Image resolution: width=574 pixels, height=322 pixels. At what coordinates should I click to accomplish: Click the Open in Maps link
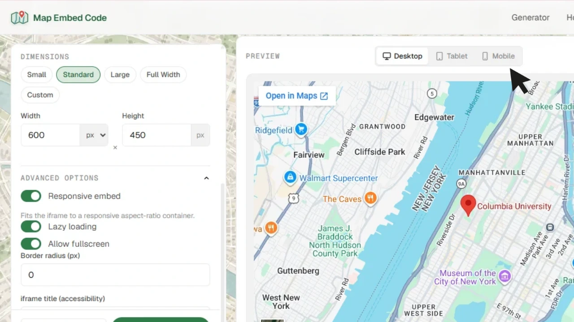coord(297,96)
